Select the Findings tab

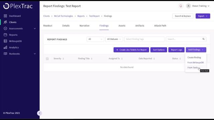(x=104, y=26)
